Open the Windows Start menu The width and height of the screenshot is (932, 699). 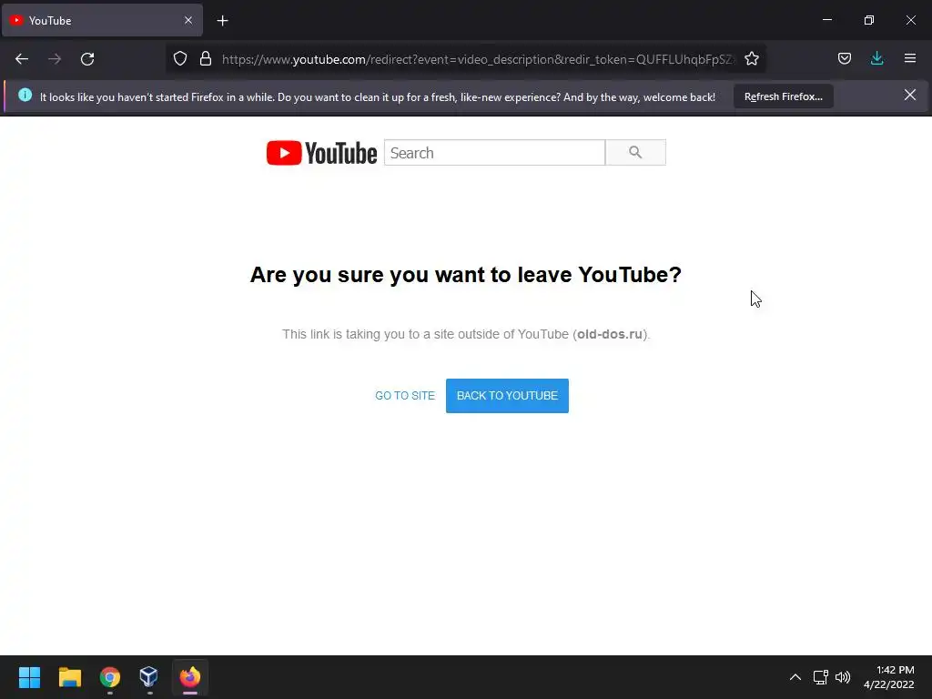point(29,677)
